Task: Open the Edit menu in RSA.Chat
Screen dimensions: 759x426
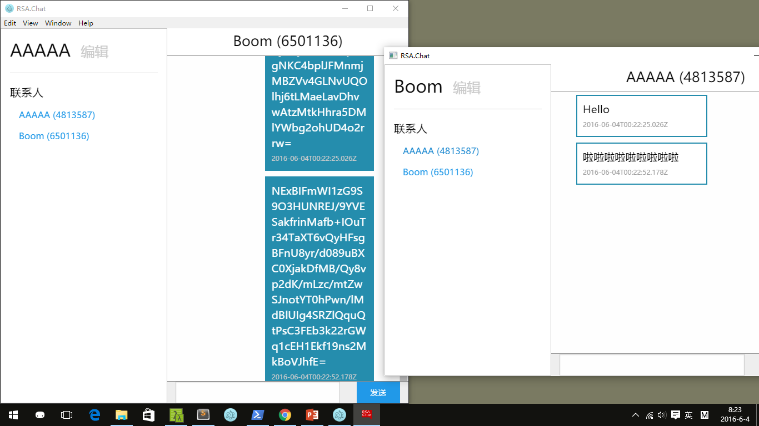Action: point(10,23)
